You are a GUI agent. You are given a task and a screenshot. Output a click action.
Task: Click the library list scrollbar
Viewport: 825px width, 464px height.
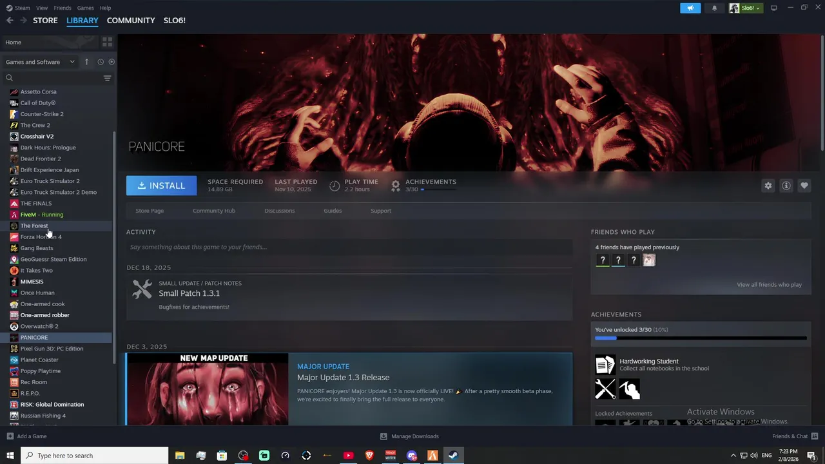pyautogui.click(x=115, y=248)
